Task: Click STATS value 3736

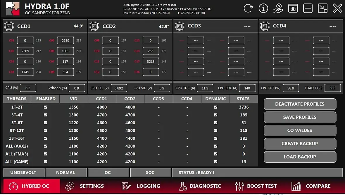Action: [x=244, y=107]
